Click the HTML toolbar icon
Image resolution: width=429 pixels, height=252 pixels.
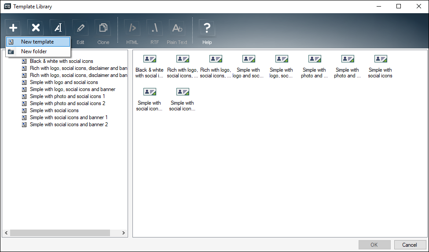click(x=132, y=28)
